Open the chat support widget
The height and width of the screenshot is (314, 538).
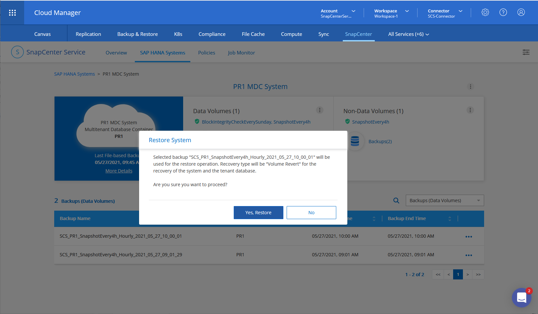point(522,297)
